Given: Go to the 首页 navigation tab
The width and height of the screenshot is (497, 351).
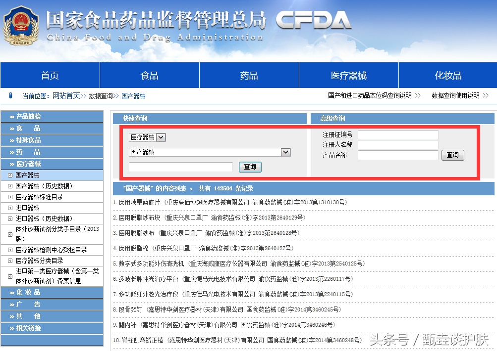Looking at the screenshot, I should tap(50, 75).
